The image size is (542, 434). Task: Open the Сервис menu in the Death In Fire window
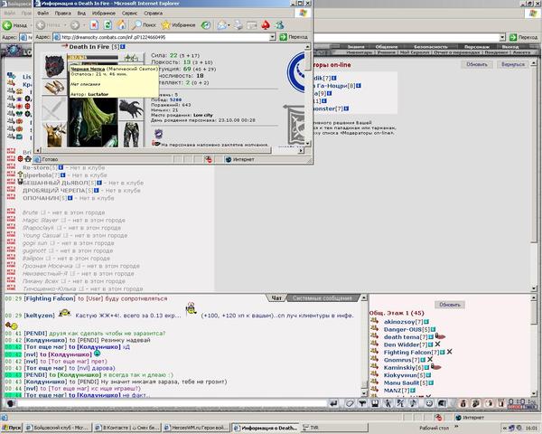pos(129,14)
